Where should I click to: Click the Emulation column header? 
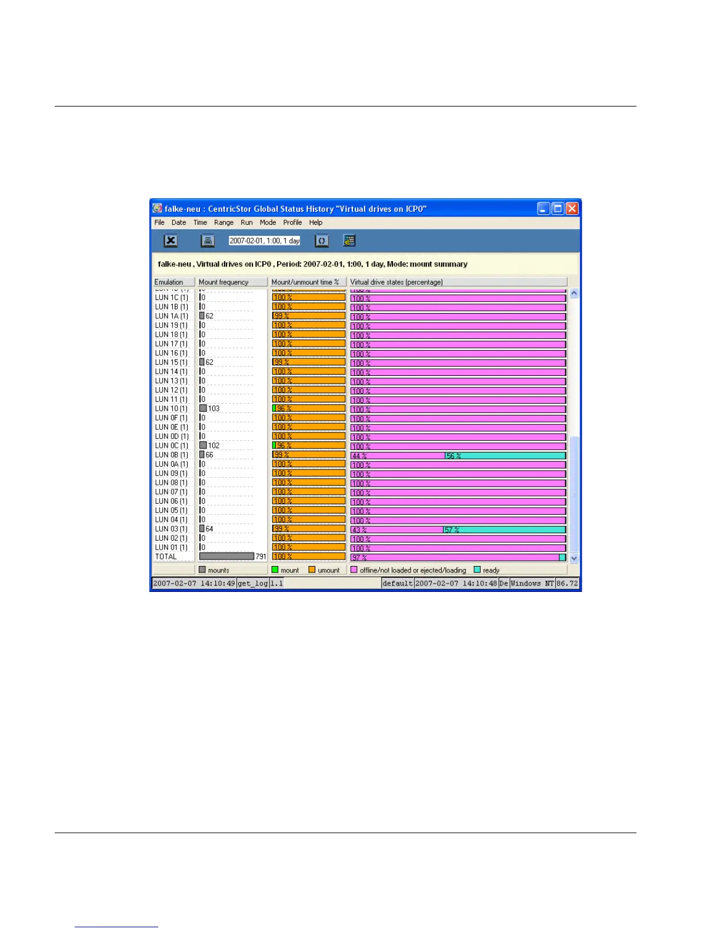pyautogui.click(x=174, y=282)
